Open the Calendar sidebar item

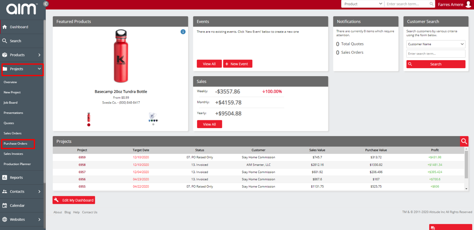coord(22,205)
